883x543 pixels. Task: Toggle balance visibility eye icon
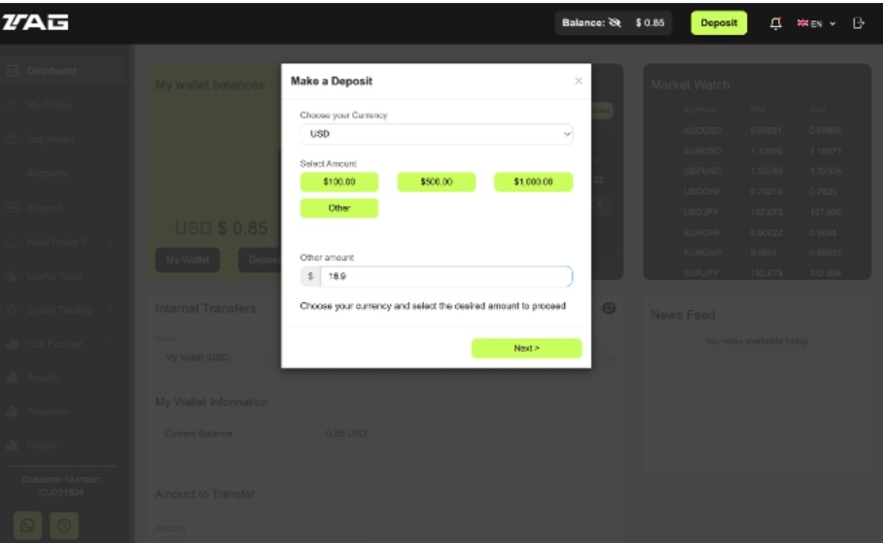tap(615, 23)
